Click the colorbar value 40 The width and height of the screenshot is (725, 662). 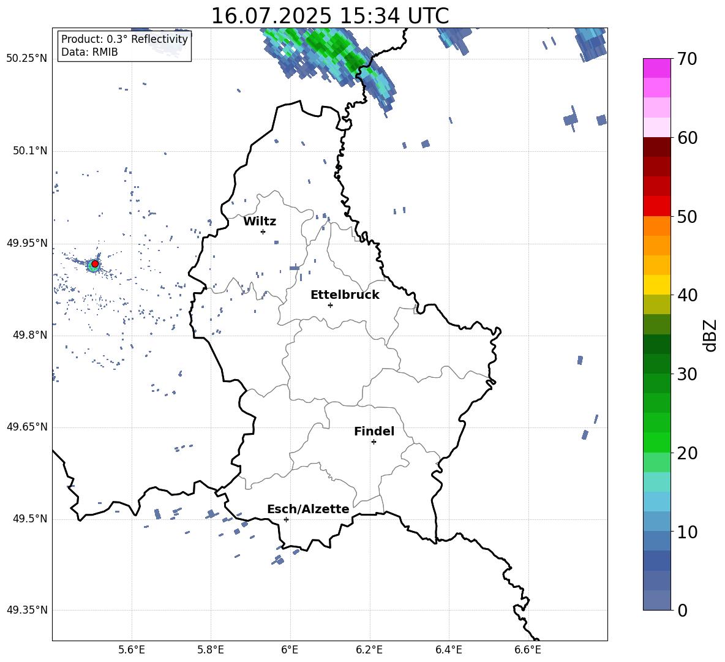point(687,295)
